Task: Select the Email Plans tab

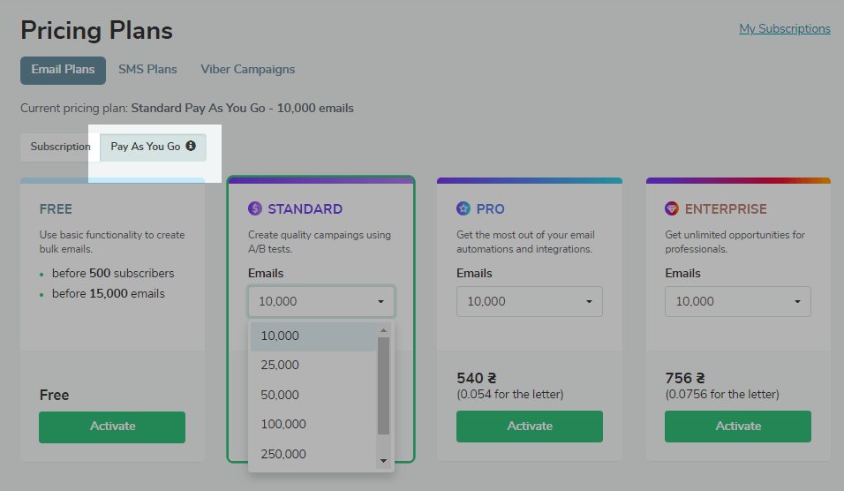Action: point(64,70)
